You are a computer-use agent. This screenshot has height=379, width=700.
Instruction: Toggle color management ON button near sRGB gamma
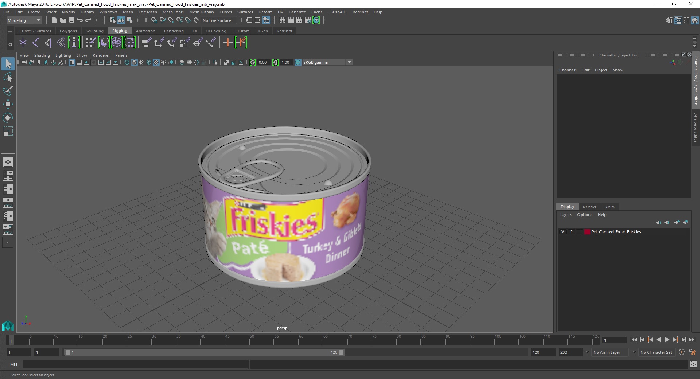[298, 62]
